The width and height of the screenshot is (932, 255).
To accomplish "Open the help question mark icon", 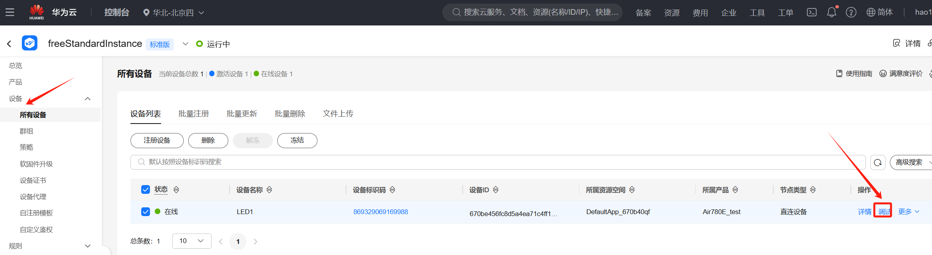I will [x=851, y=12].
